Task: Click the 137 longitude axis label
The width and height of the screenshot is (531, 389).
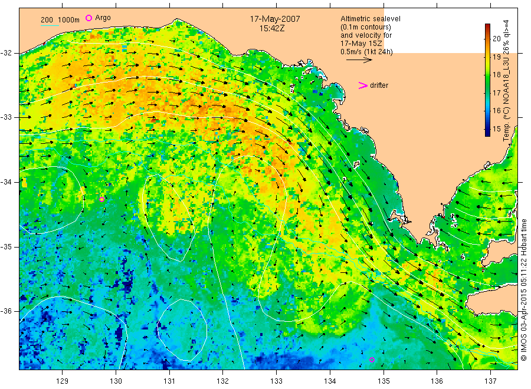Action: 490,381
